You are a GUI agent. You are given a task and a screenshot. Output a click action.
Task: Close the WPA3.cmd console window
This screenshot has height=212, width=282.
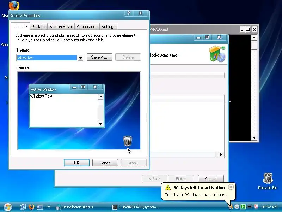pyautogui.click(x=254, y=29)
